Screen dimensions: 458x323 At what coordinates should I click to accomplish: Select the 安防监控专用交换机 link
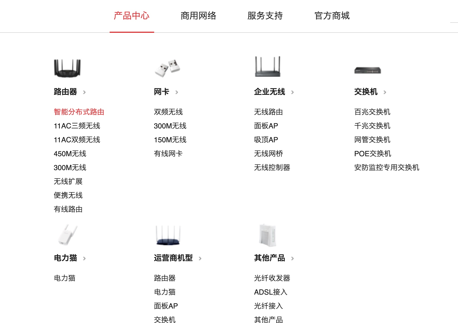[387, 167]
